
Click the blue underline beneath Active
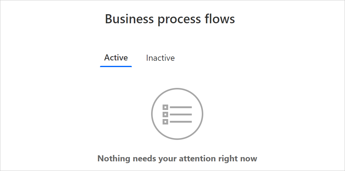tap(116, 66)
